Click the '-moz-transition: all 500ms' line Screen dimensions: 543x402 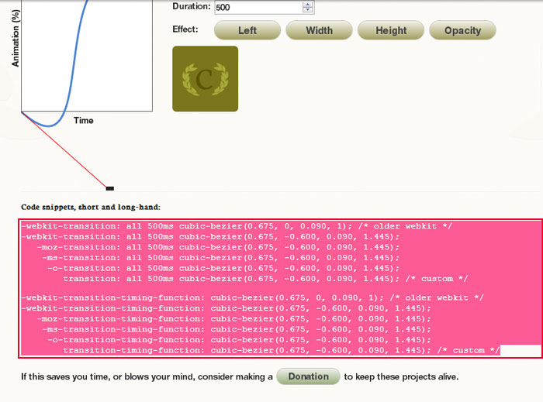218,247
